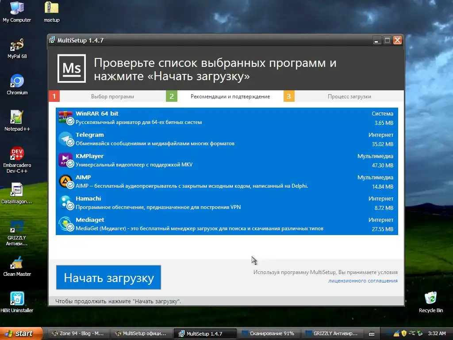Viewport: 453px width, 340px height.
Task: Toggle the WinRAR 64 bit checkmark
Action: pyautogui.click(x=70, y=121)
